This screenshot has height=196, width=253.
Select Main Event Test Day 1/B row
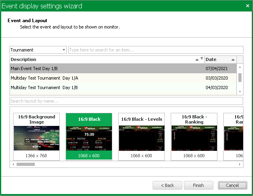107,69
